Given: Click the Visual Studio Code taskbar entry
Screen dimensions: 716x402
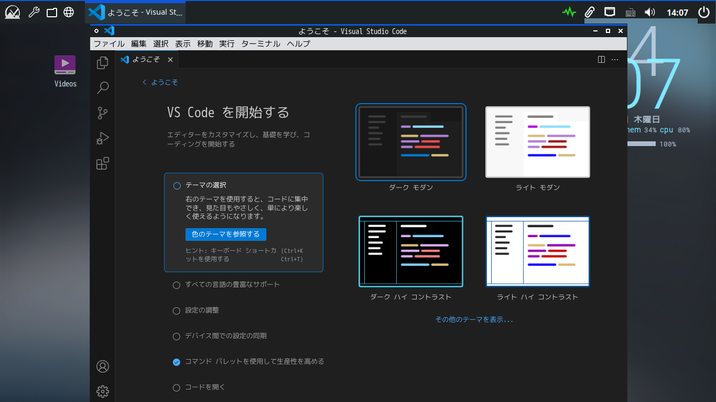Looking at the screenshot, I should [135, 12].
